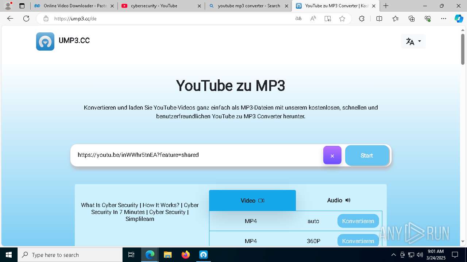Viewport: 467px width, 262px height.
Task: Open the youtube mp3 converter search tab
Action: pyautogui.click(x=248, y=6)
